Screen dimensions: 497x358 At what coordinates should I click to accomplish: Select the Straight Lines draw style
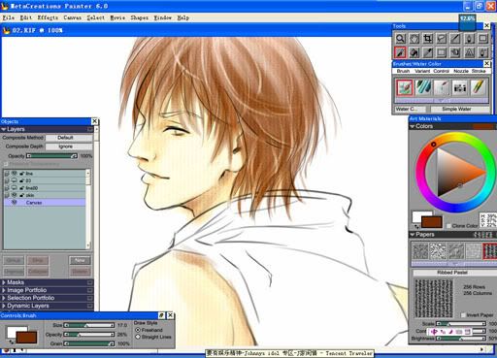(138, 337)
